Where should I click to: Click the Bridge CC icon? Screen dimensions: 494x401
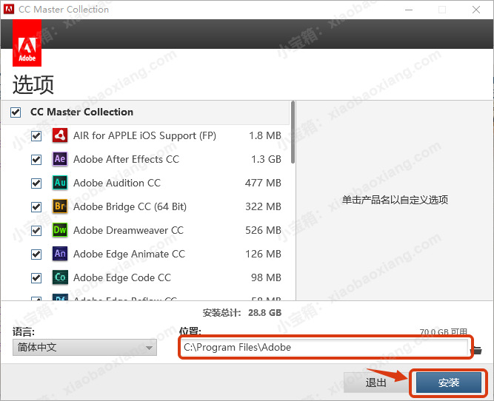[60, 206]
